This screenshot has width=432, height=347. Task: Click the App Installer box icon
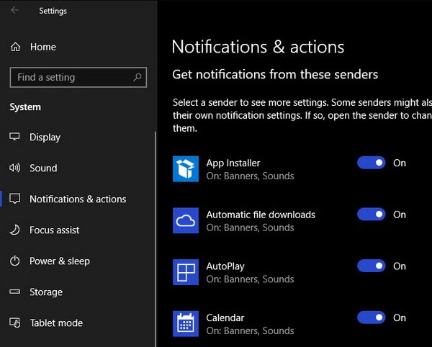pyautogui.click(x=186, y=169)
